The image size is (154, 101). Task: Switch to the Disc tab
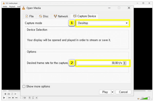point(44,16)
